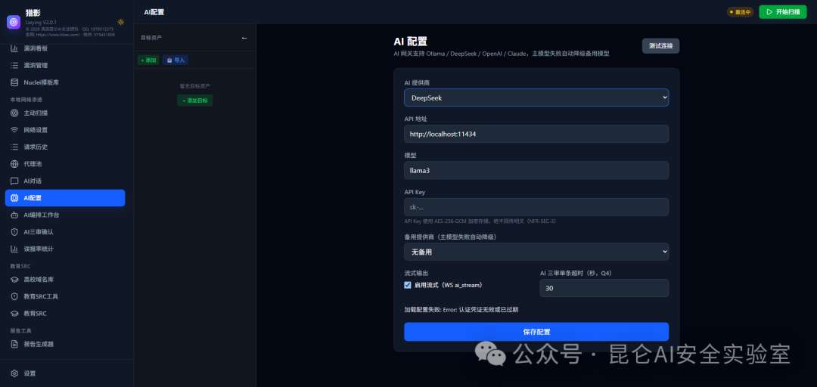Click the 添加目标 button
The width and height of the screenshot is (817, 387).
pos(195,100)
